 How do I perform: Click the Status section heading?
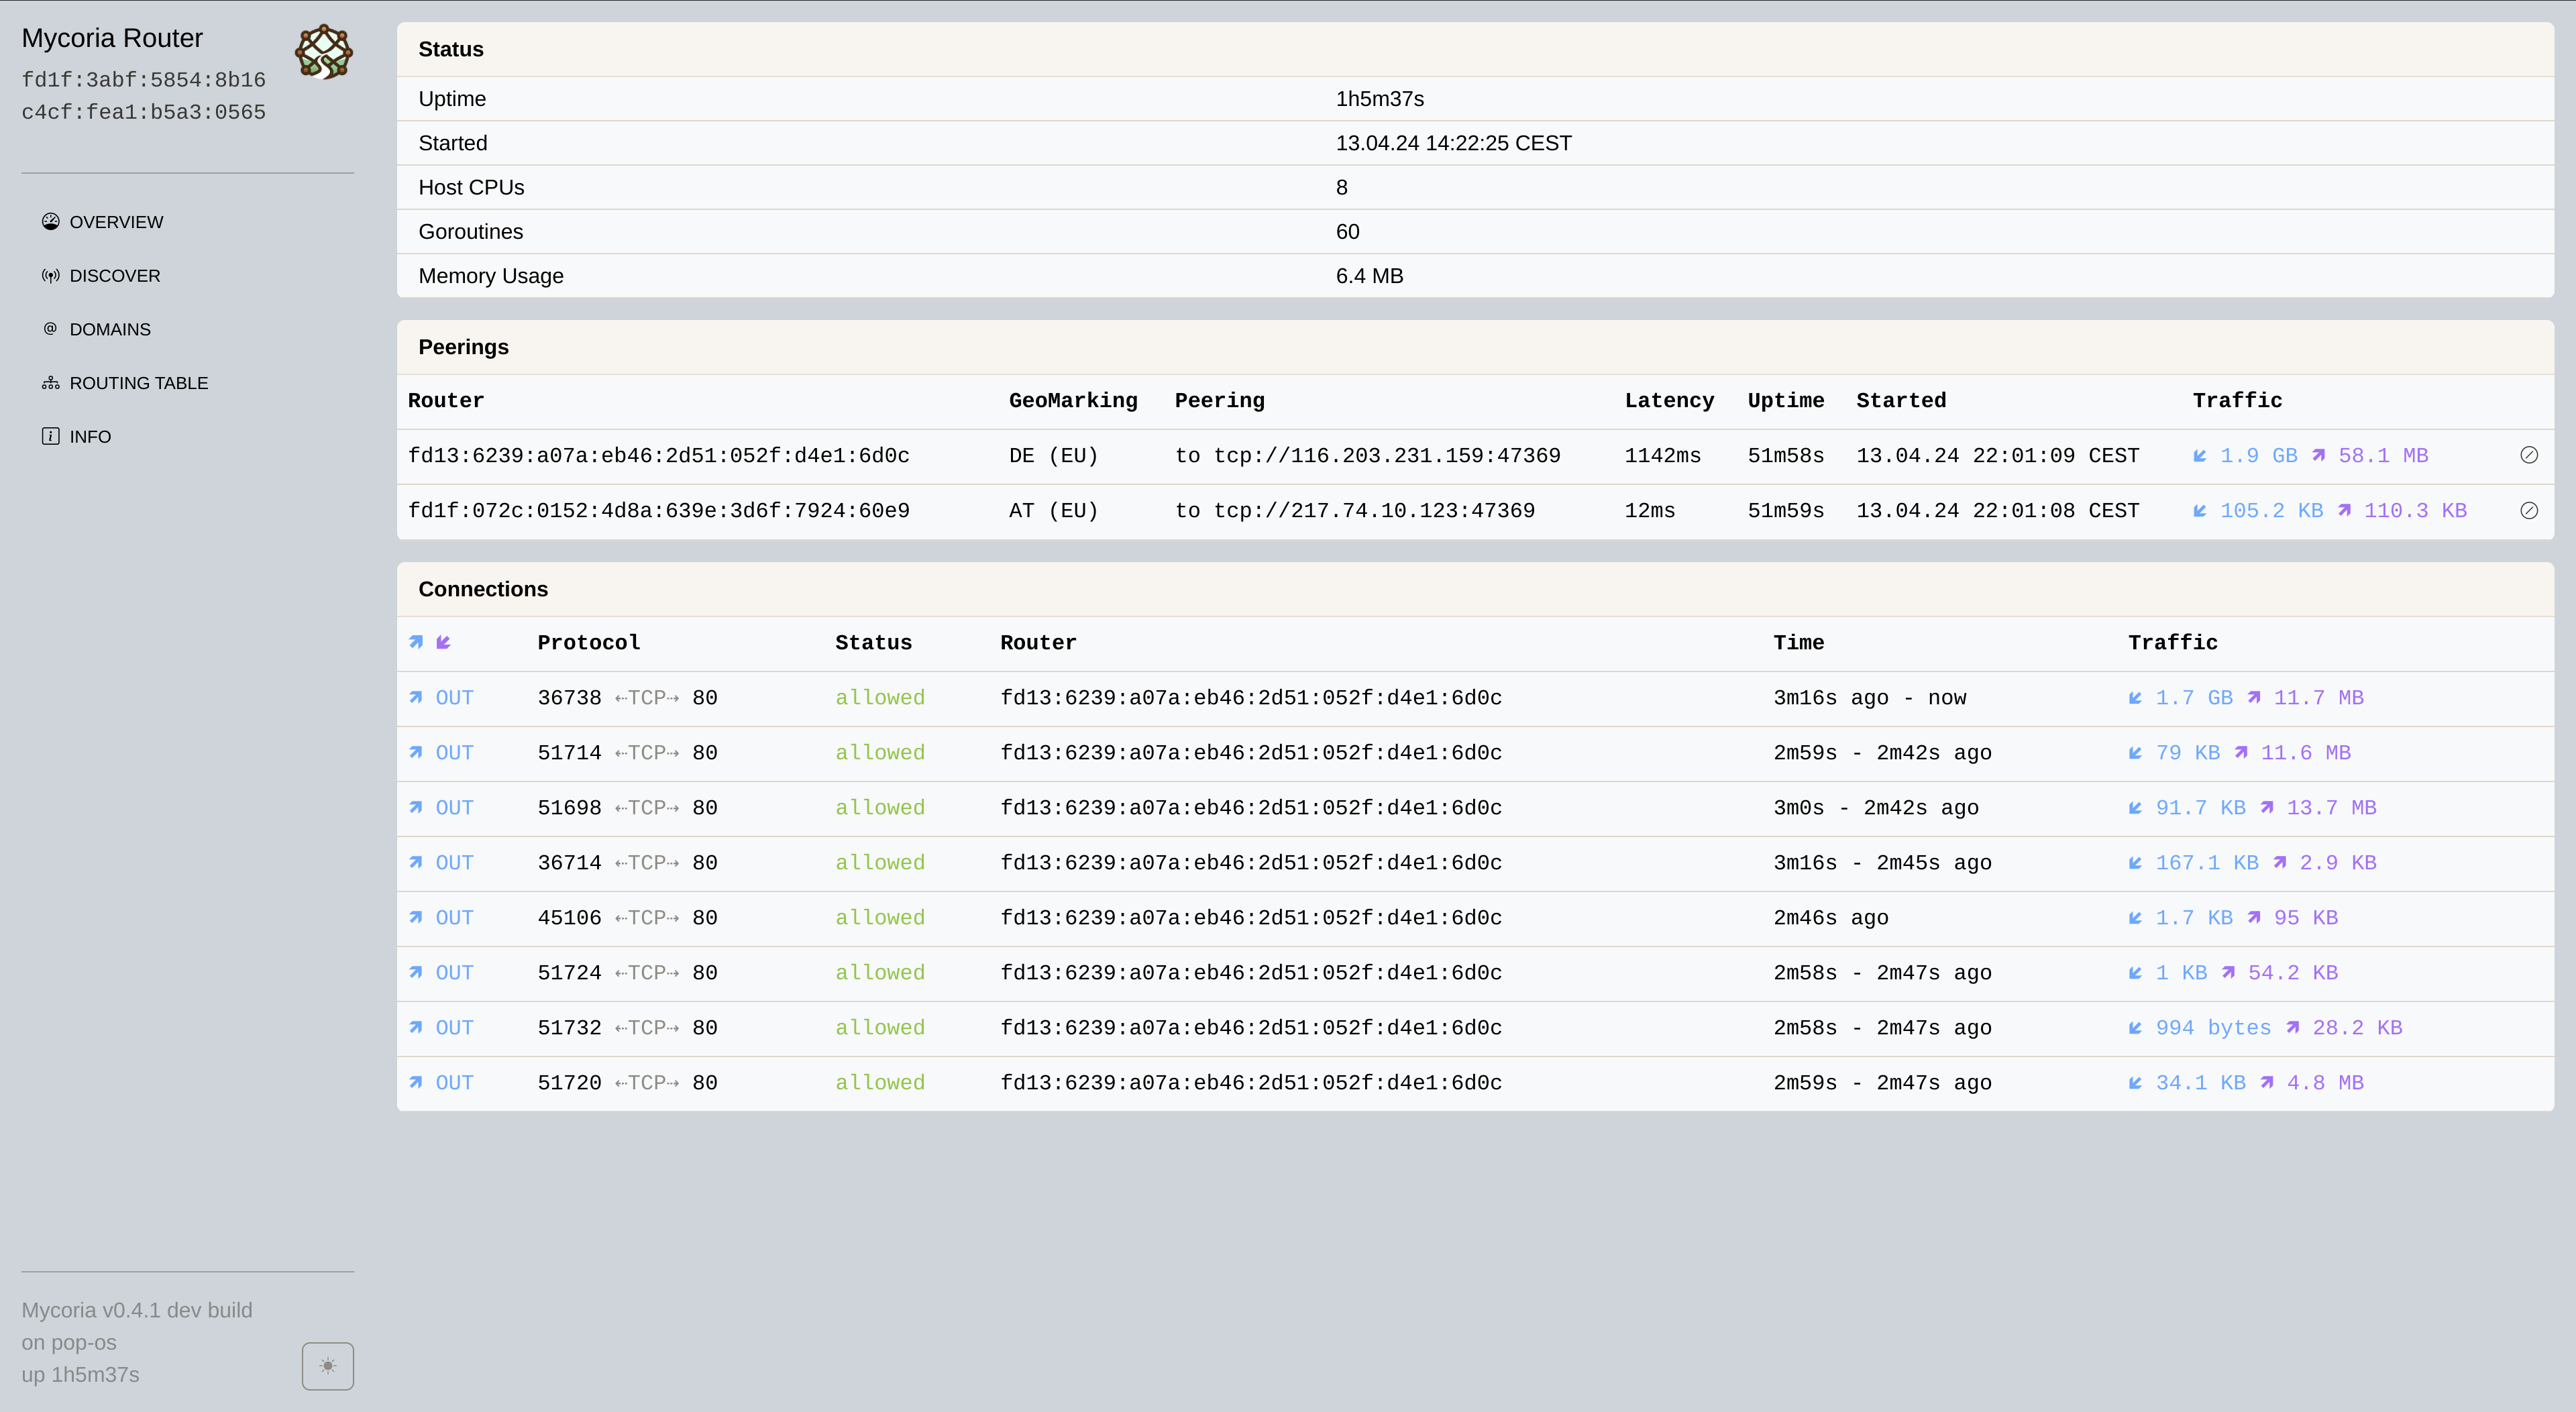[450, 49]
